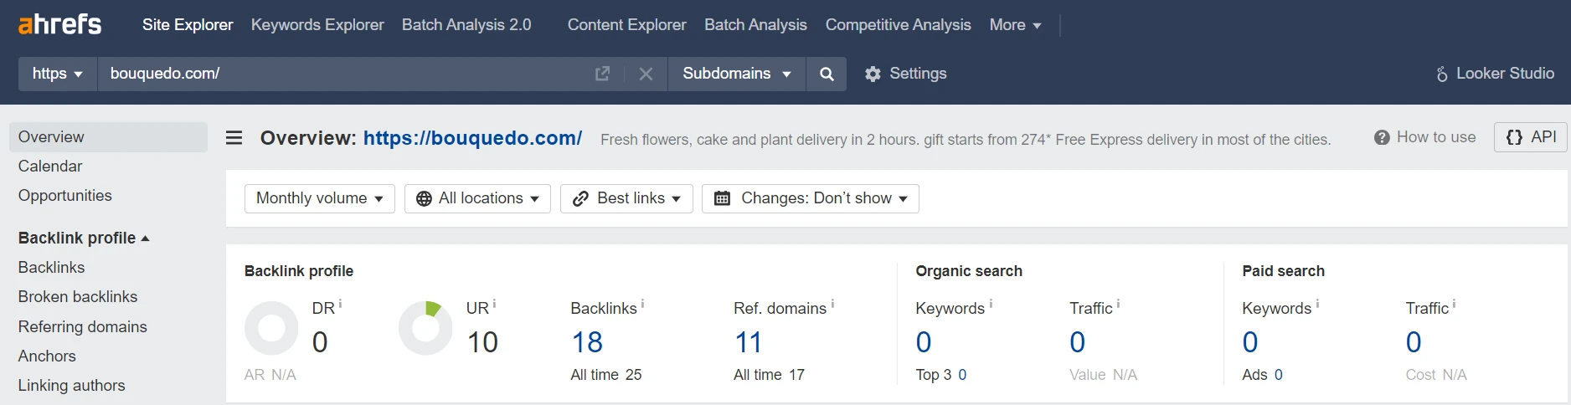The image size is (1571, 405).
Task: Click the All time 17 ref. domains text
Action: [x=769, y=375]
